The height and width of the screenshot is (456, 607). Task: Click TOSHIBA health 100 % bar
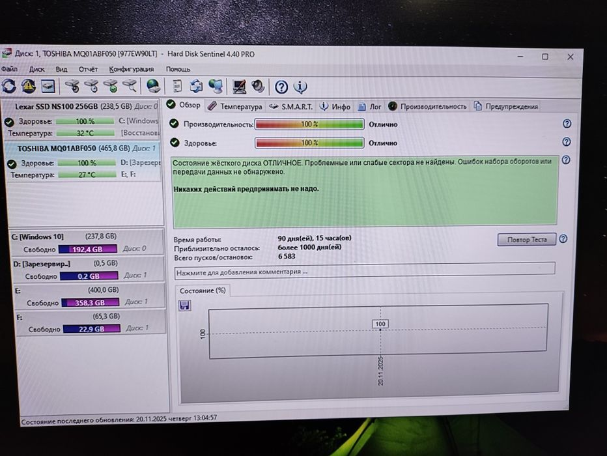coord(87,163)
